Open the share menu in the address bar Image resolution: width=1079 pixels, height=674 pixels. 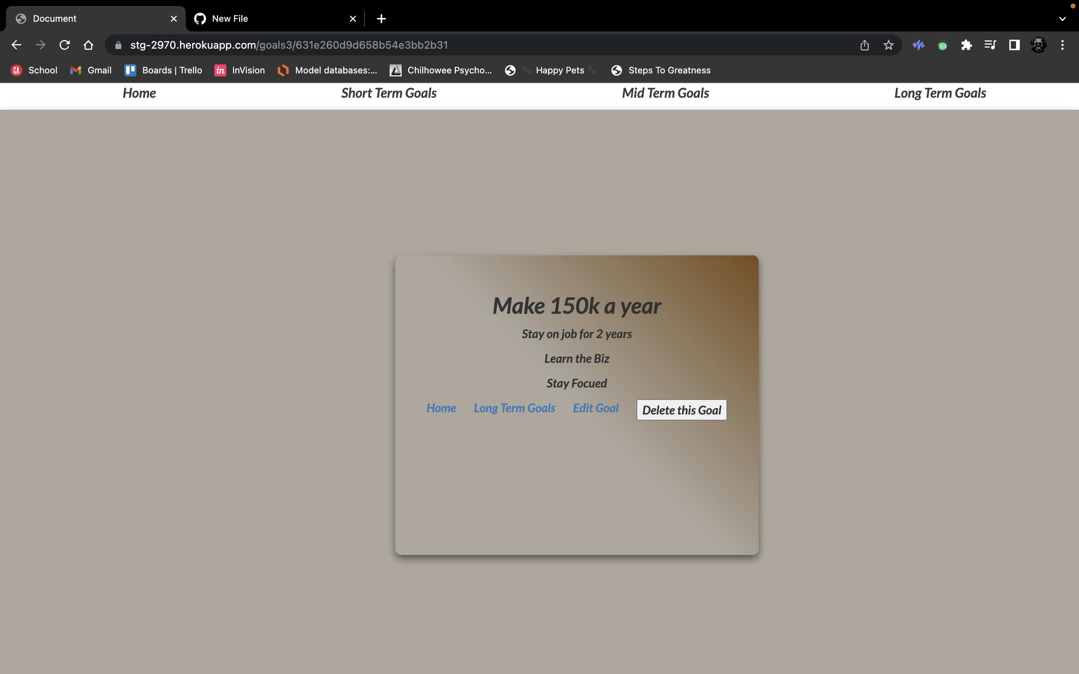coord(864,45)
